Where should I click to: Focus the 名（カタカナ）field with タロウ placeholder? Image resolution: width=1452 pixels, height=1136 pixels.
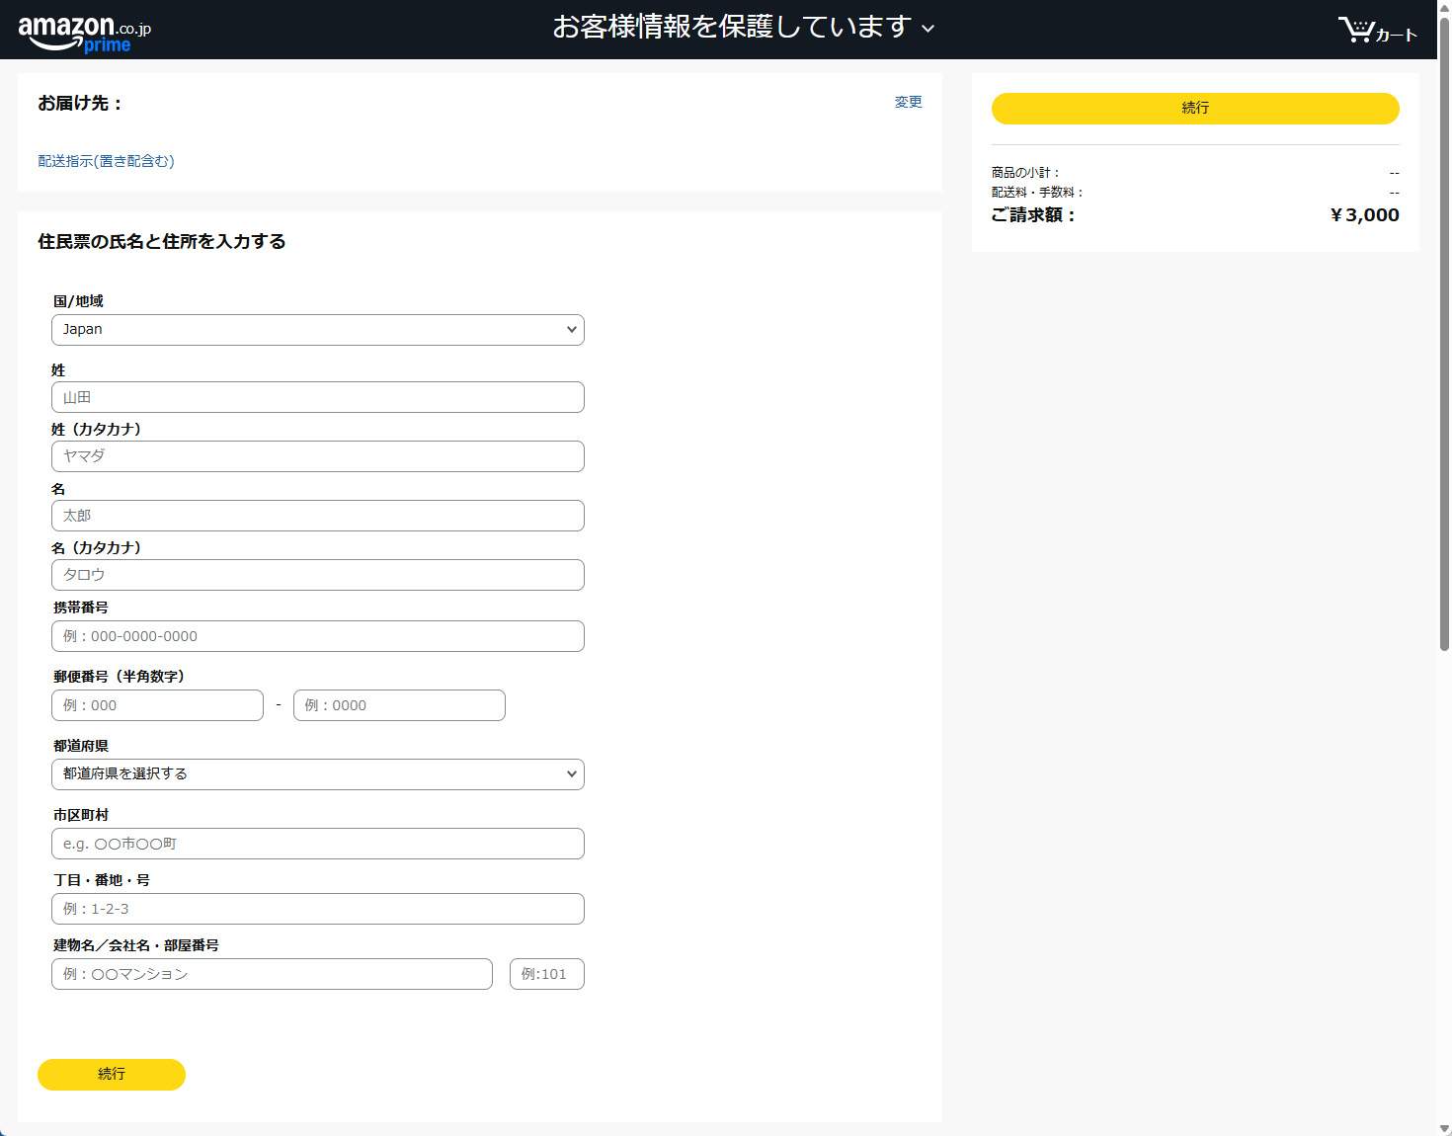(x=318, y=575)
